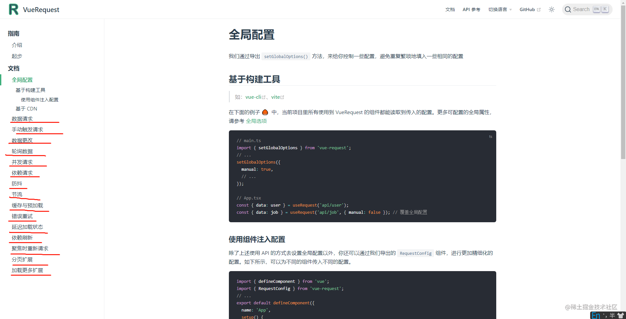Open the vue-cli link
The width and height of the screenshot is (626, 319).
pos(254,97)
